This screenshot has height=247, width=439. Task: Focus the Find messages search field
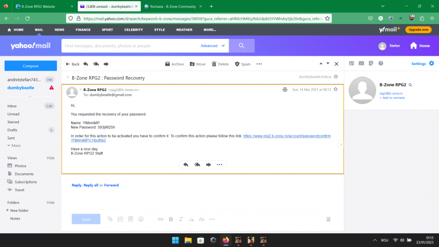tap(130, 46)
